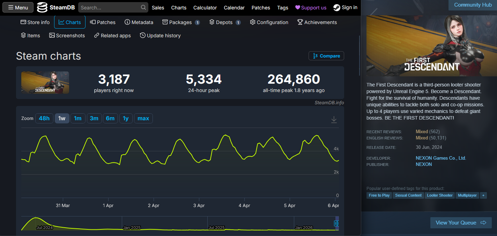The width and height of the screenshot is (497, 236).
Task: Click the page vertical scrollbar
Action: (x=359, y=55)
